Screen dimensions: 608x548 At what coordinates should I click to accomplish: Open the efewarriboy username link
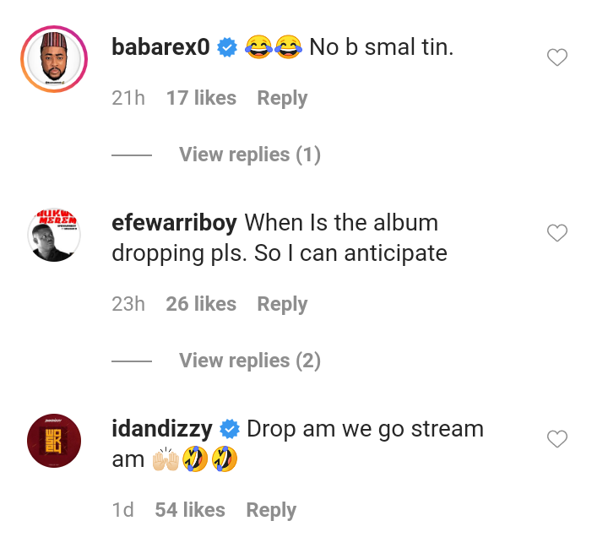[x=174, y=223]
